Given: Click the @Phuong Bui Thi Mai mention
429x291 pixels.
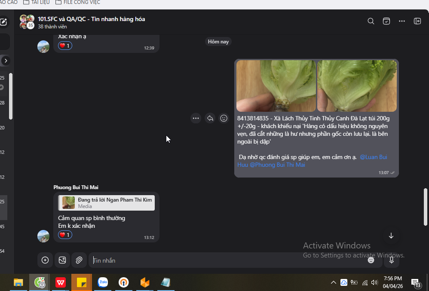Looking at the screenshot, I should click(277, 165).
